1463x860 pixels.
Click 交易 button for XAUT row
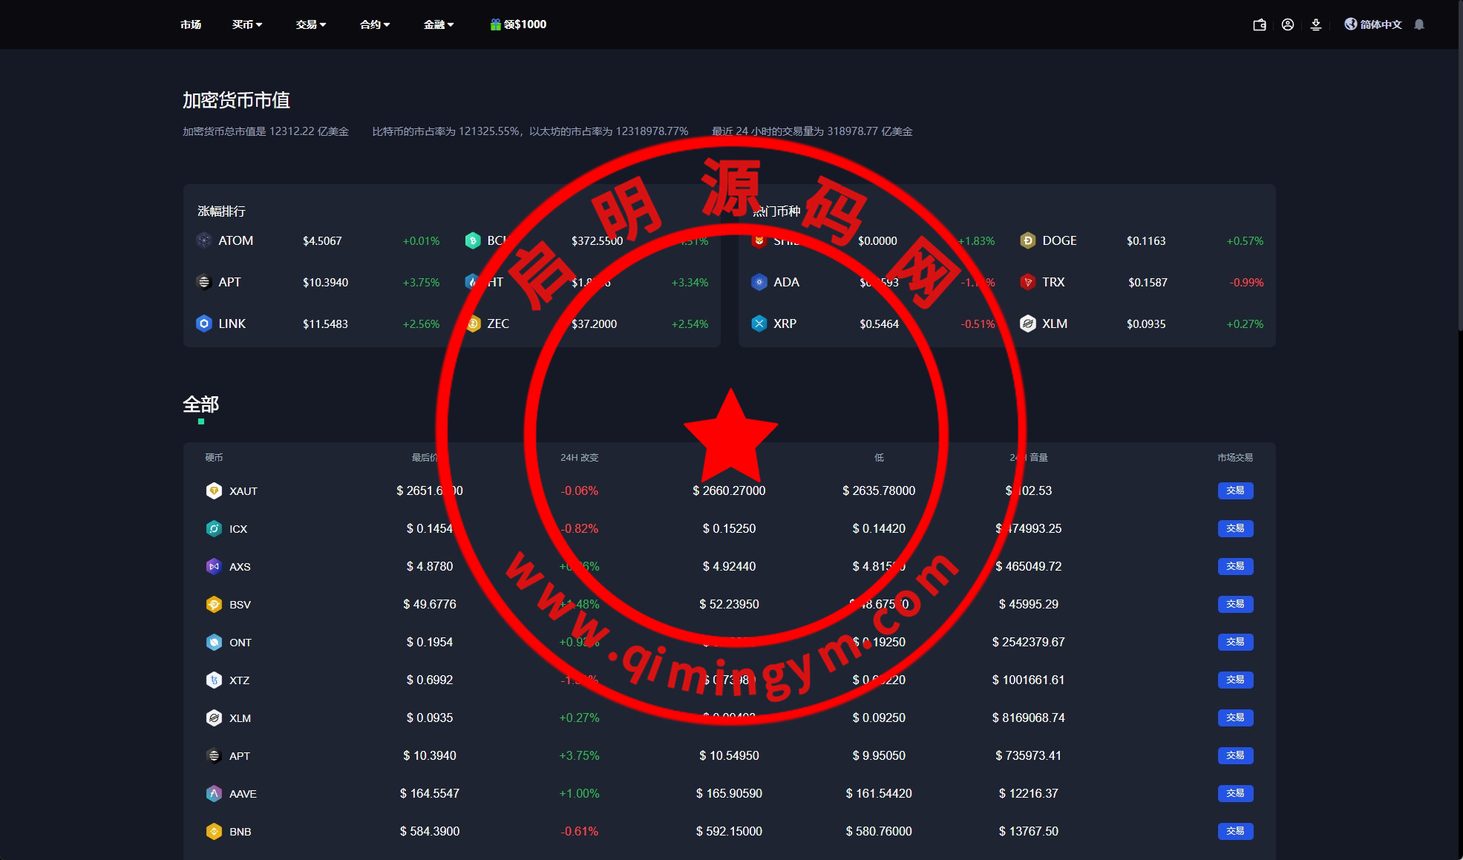click(1235, 490)
